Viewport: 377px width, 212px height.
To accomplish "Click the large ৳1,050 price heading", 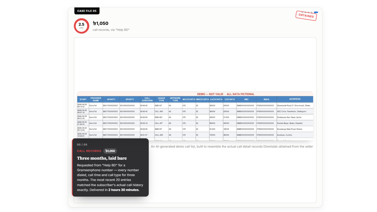I will (101, 23).
